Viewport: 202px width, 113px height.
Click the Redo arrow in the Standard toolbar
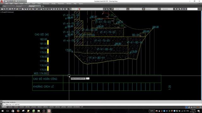pyautogui.click(x=37, y=9)
